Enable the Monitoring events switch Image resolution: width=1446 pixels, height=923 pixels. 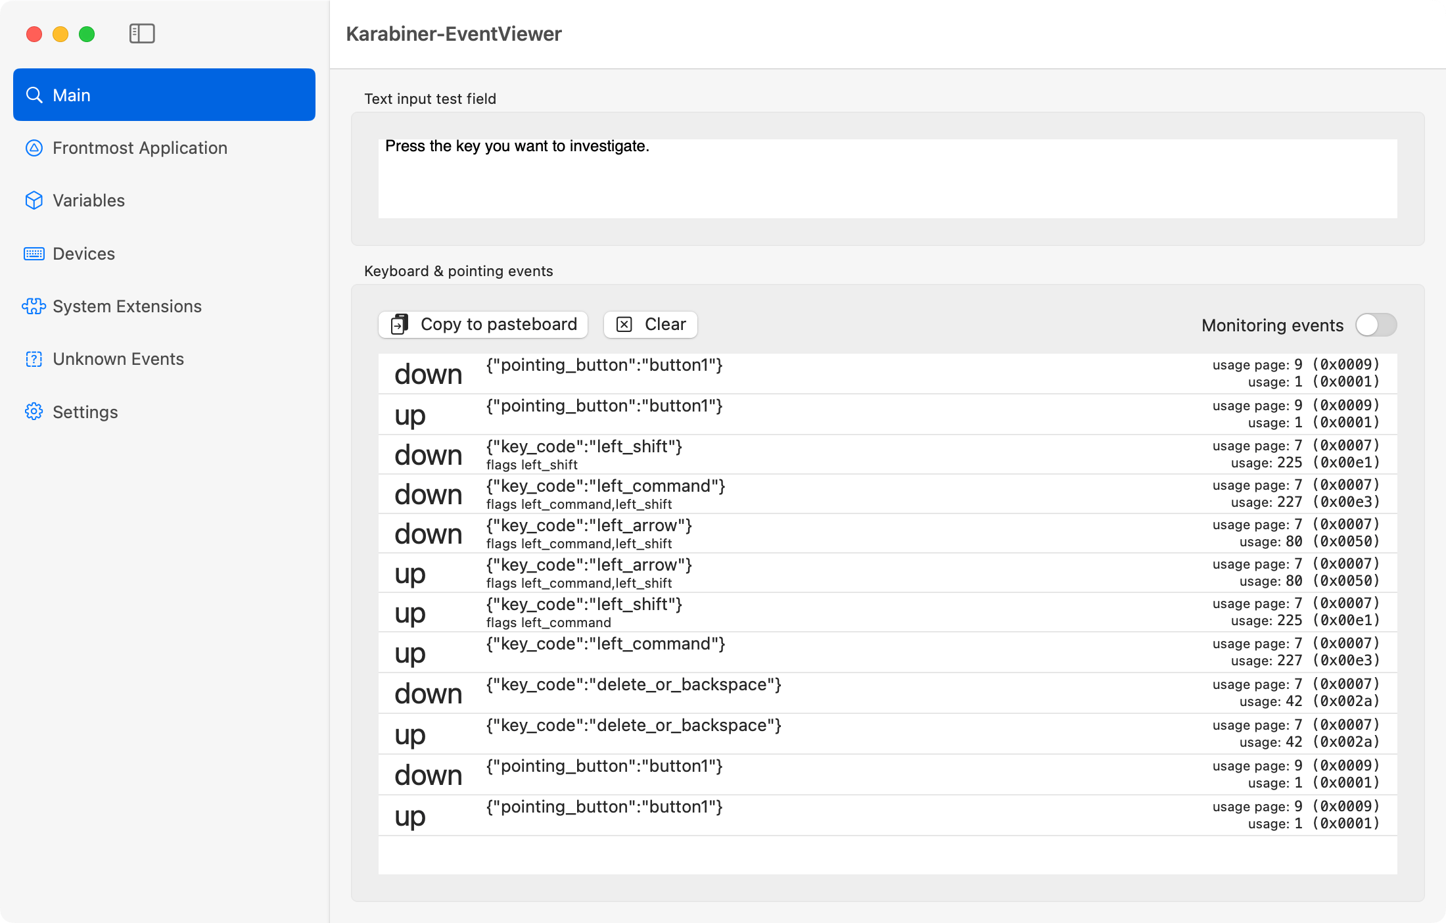coord(1376,325)
